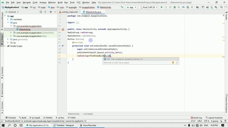Image resolution: width=228 pixels, height=128 pixels.
Task: Start debugging with the bug icon
Action: click(x=175, y=7)
